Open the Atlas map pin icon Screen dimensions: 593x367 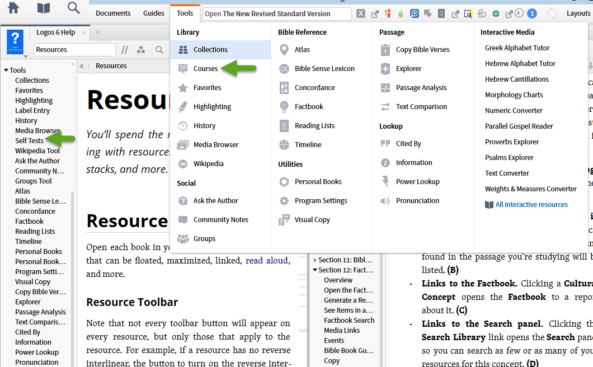click(x=284, y=50)
